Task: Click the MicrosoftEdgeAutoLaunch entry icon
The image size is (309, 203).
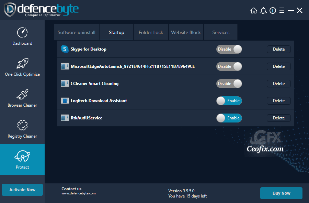Action: [x=65, y=66]
